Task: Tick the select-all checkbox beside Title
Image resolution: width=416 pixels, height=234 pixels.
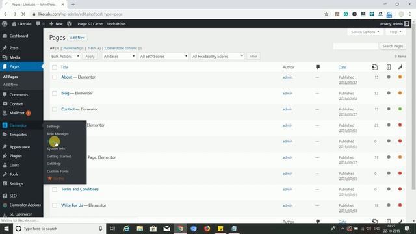Action: 55,67
